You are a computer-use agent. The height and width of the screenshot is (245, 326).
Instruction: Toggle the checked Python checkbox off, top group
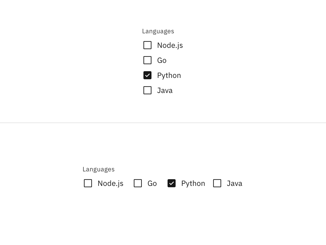click(x=147, y=75)
